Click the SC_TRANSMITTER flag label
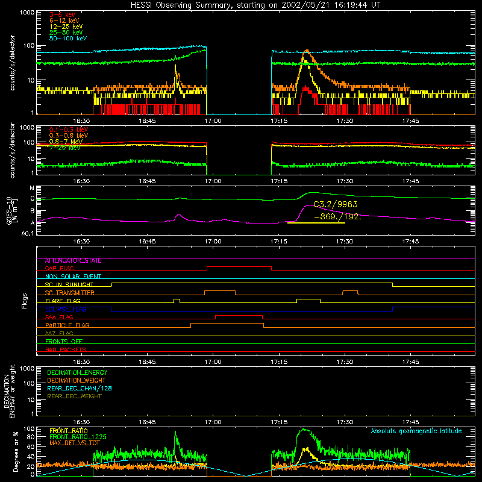This screenshot has width=482, height=482. [x=69, y=293]
